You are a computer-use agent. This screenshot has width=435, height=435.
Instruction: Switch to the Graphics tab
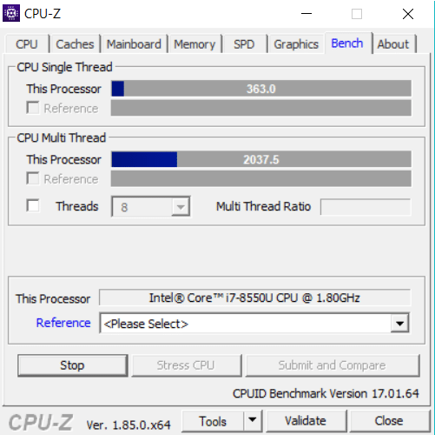(296, 44)
